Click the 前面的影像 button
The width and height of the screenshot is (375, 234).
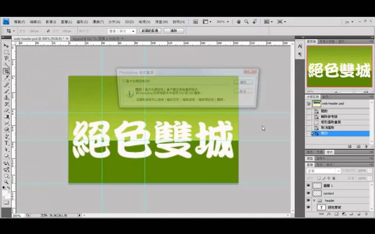coord(150,30)
